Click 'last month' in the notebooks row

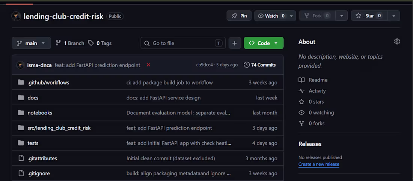pyautogui.click(x=265, y=113)
